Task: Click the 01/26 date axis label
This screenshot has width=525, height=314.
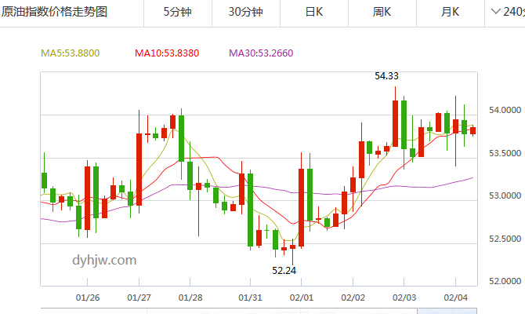Action: pos(88,298)
